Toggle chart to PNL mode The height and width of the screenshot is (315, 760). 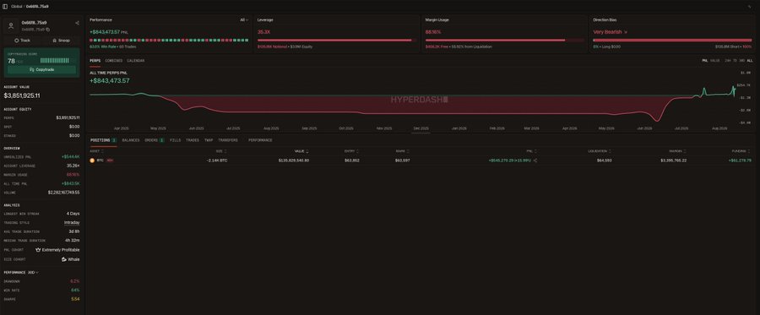[x=705, y=61]
